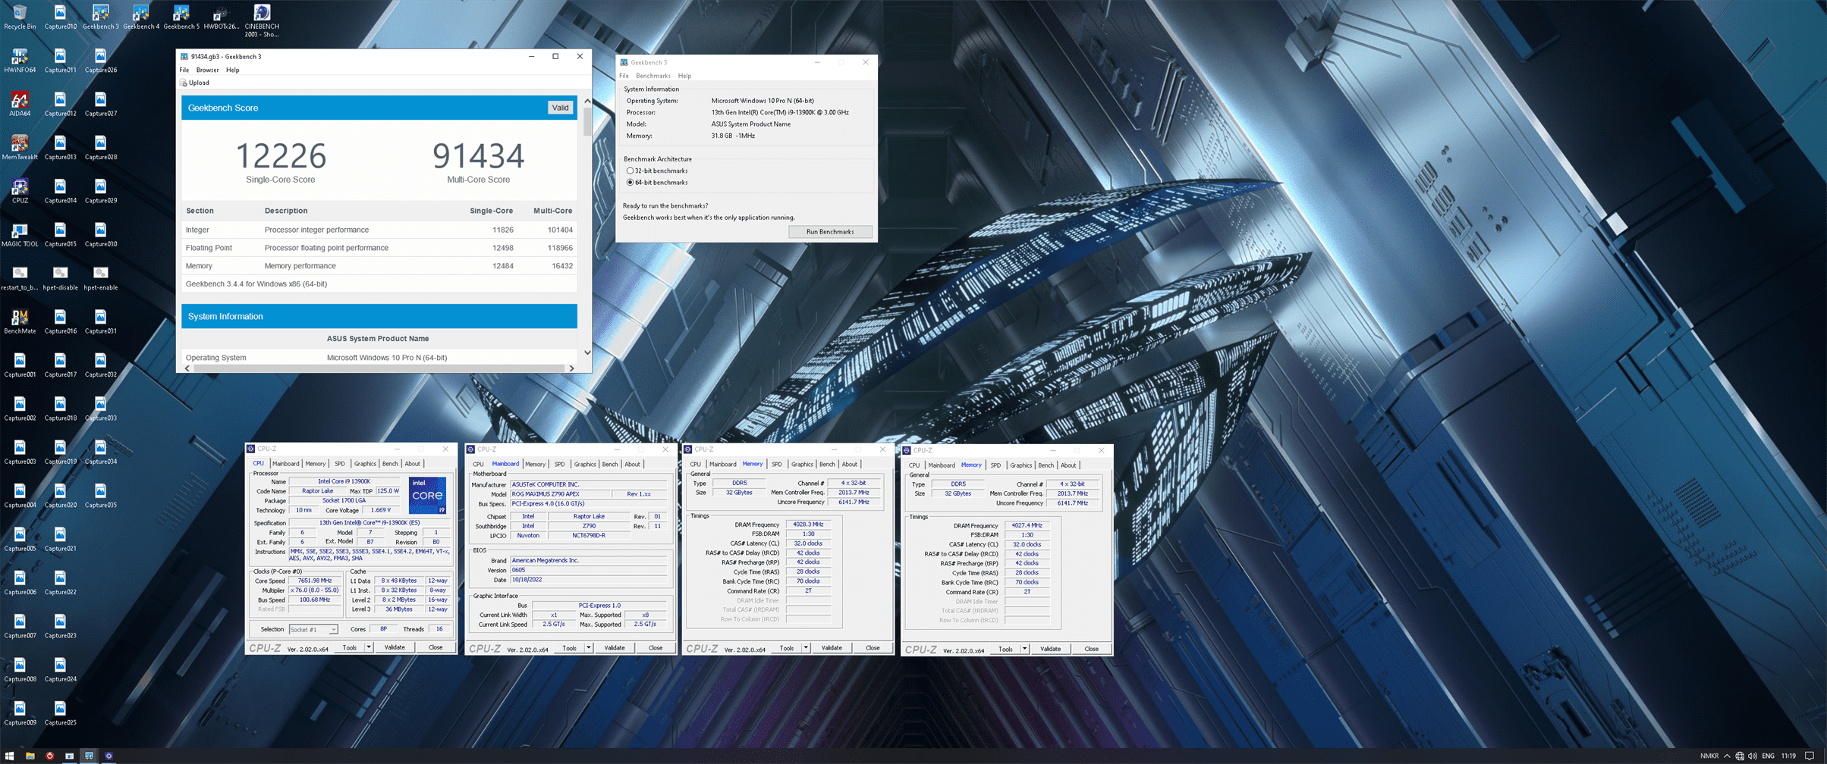1827x764 pixels.
Task: Click the red circular taskbar app icon
Action: [50, 756]
